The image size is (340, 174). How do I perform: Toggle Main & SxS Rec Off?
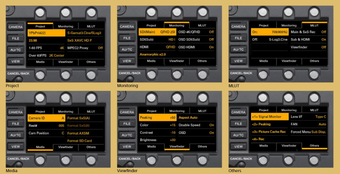pos(308,32)
